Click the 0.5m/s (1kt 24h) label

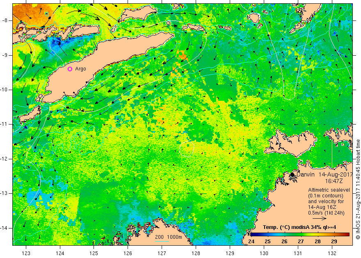coord(326,213)
